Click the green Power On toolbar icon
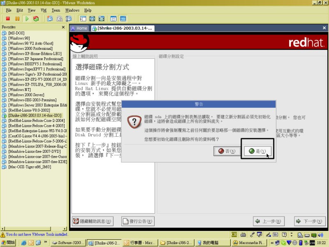The height and width of the screenshot is (247, 329). click(x=27, y=19)
